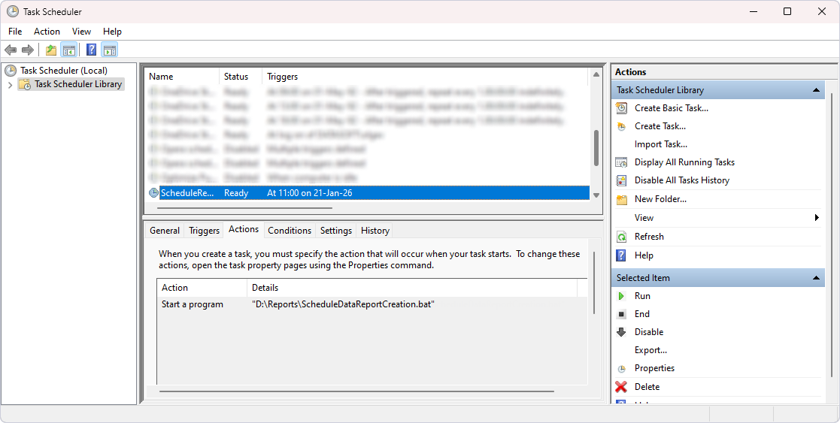Screen dimensions: 840x423
Task: Click the Properties clock icon
Action: pos(621,369)
